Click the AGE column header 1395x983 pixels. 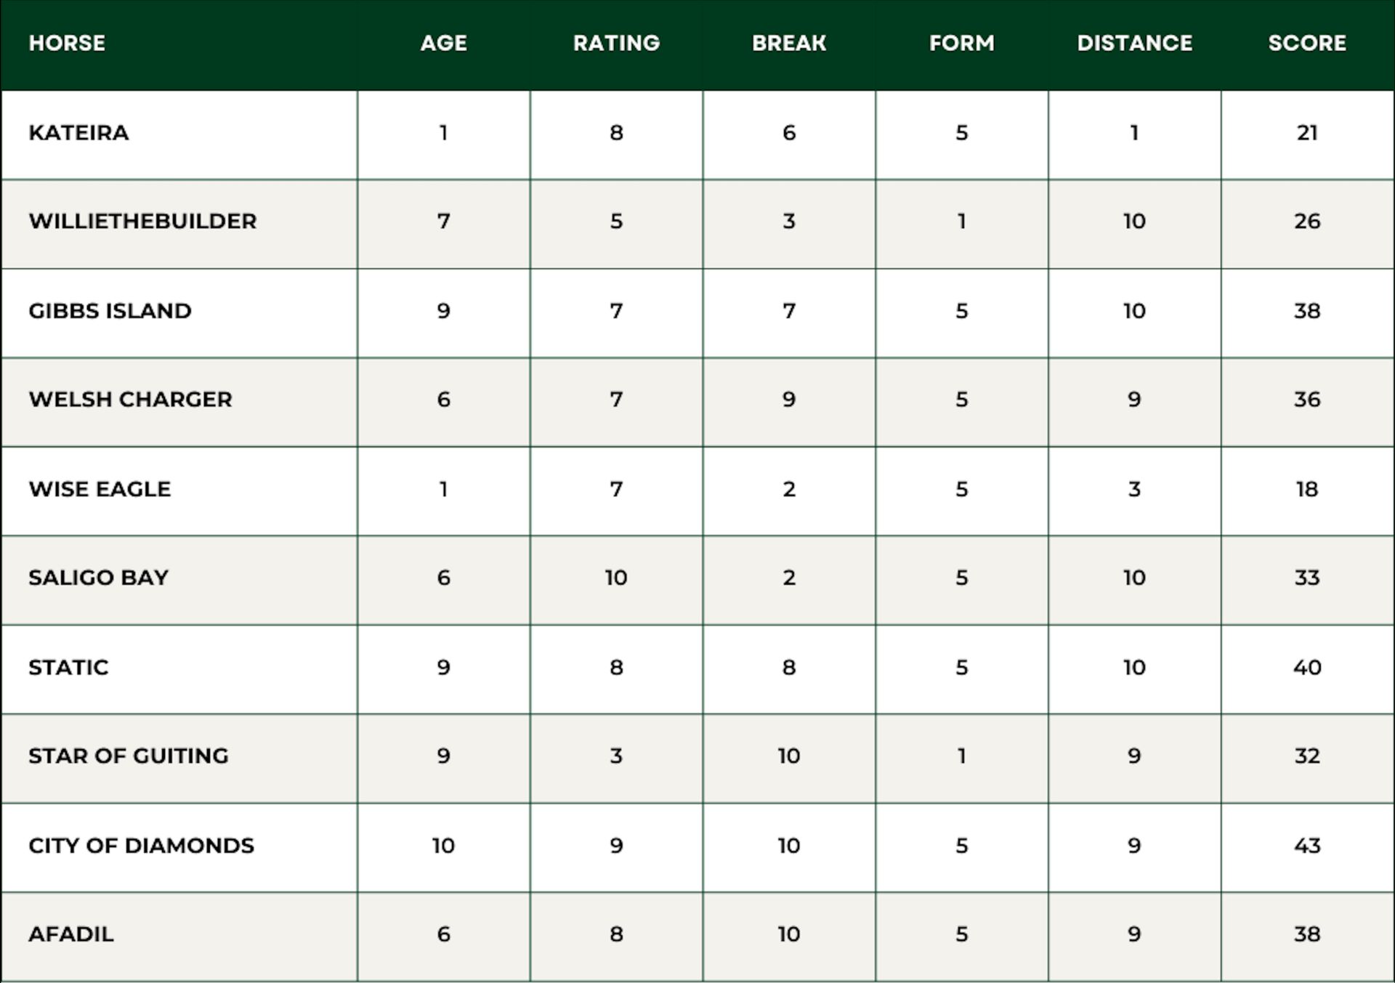(x=443, y=43)
